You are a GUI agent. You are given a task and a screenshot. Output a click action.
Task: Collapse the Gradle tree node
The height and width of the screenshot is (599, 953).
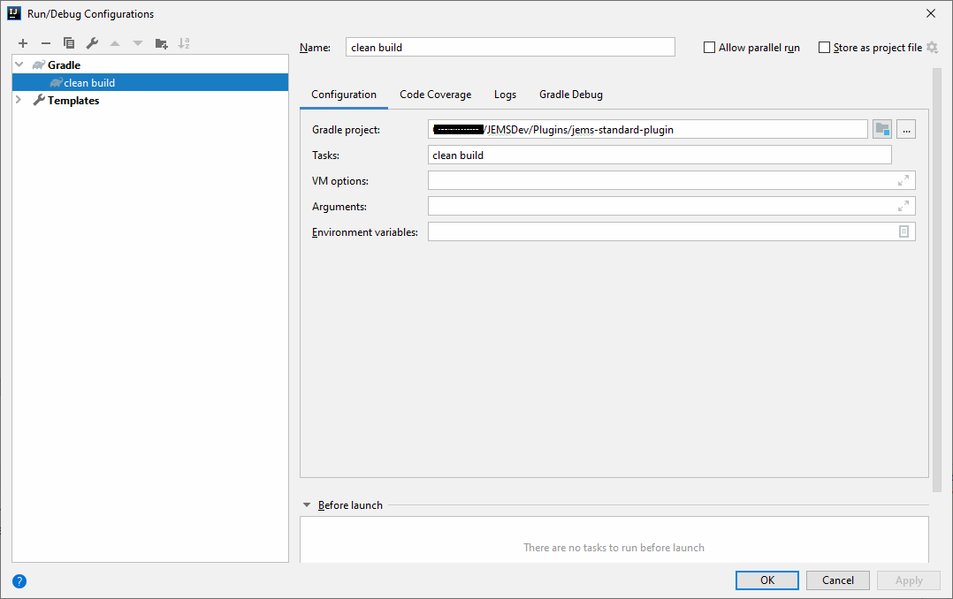click(x=19, y=64)
